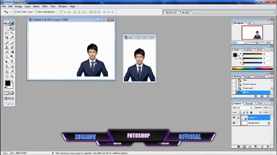Select the History Brush tool
Viewport: 277px width, 155px height.
(x=12, y=47)
